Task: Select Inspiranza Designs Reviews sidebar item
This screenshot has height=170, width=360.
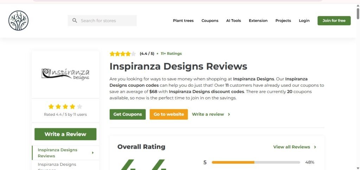Action: [x=65, y=153]
